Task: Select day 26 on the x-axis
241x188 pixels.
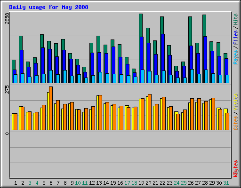Action: (191, 183)
